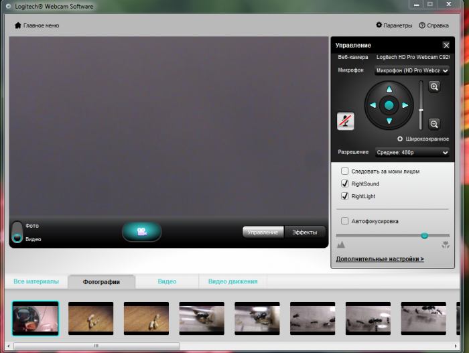This screenshot has width=469, height=353.
Task: Enable the Следовать за моим лицом checkbox
Action: tap(344, 171)
